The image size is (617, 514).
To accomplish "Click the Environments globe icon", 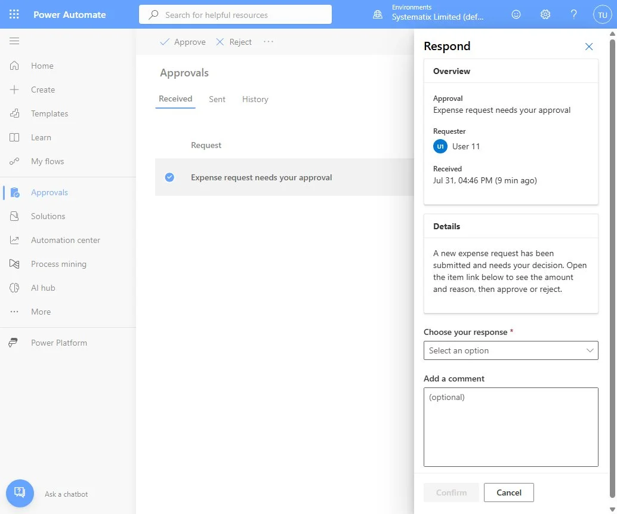I will [378, 14].
